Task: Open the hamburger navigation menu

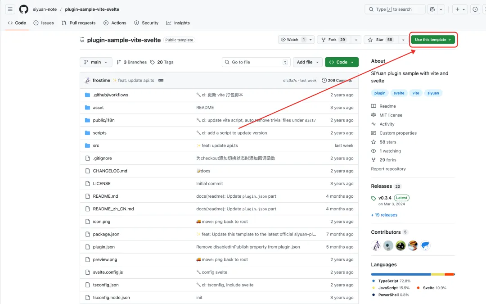Action: (x=10, y=9)
